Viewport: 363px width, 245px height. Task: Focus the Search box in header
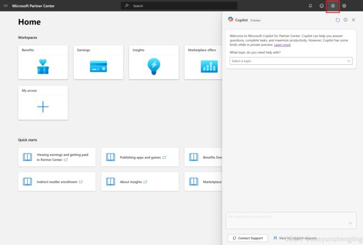tap(179, 6)
